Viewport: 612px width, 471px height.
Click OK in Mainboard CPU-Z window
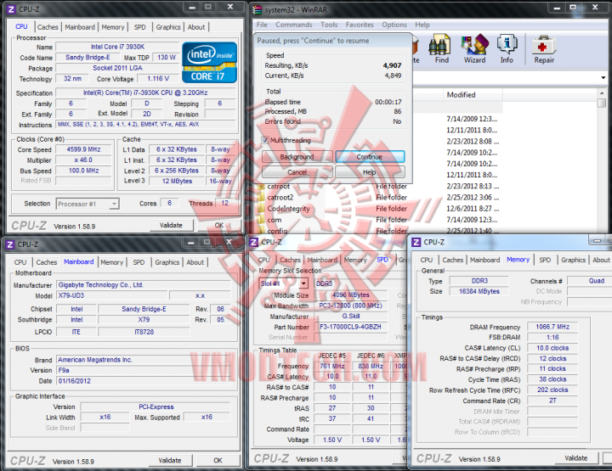(218, 460)
